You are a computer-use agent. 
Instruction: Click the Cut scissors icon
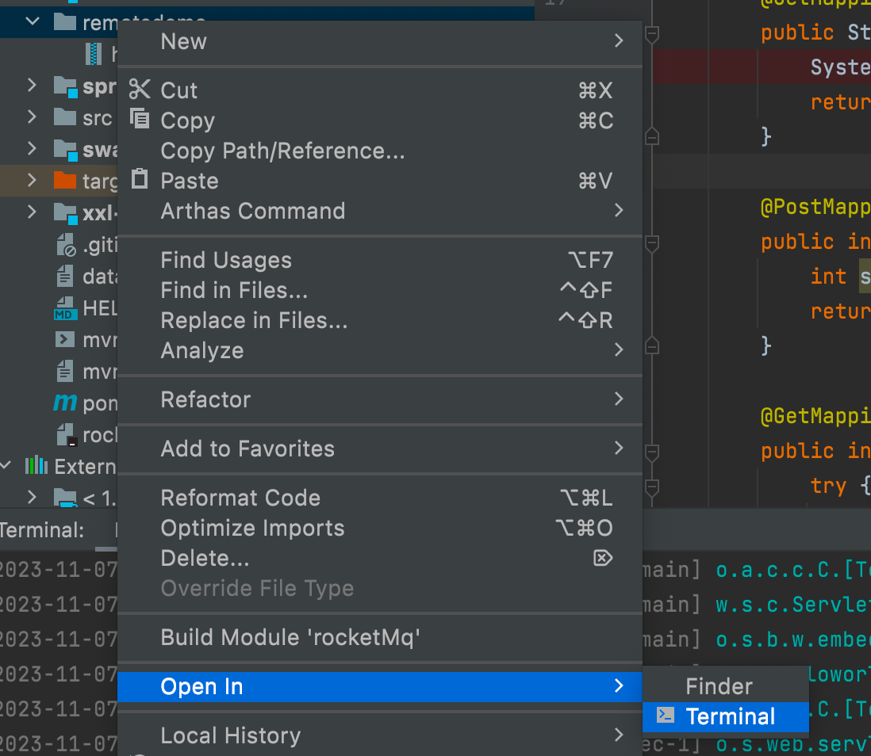[140, 90]
